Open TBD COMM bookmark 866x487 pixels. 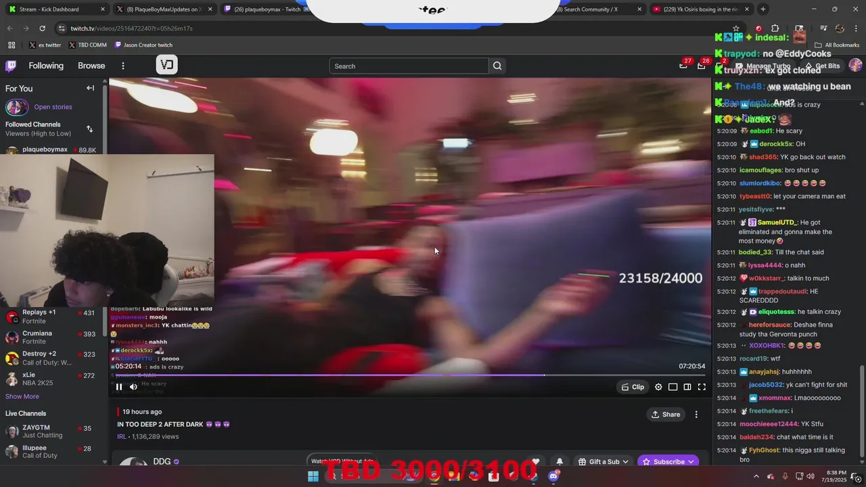coord(88,45)
